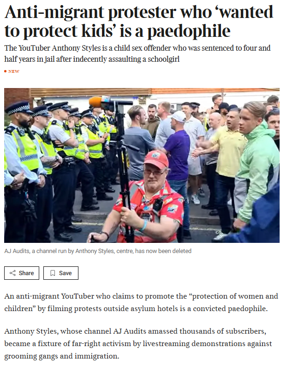Click the share icon in the Share button

12,273
